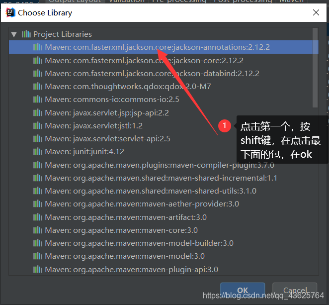The height and width of the screenshot is (305, 329).
Task: Select javax.servlet:servlet-api:2.5 library
Action: pos(107,139)
